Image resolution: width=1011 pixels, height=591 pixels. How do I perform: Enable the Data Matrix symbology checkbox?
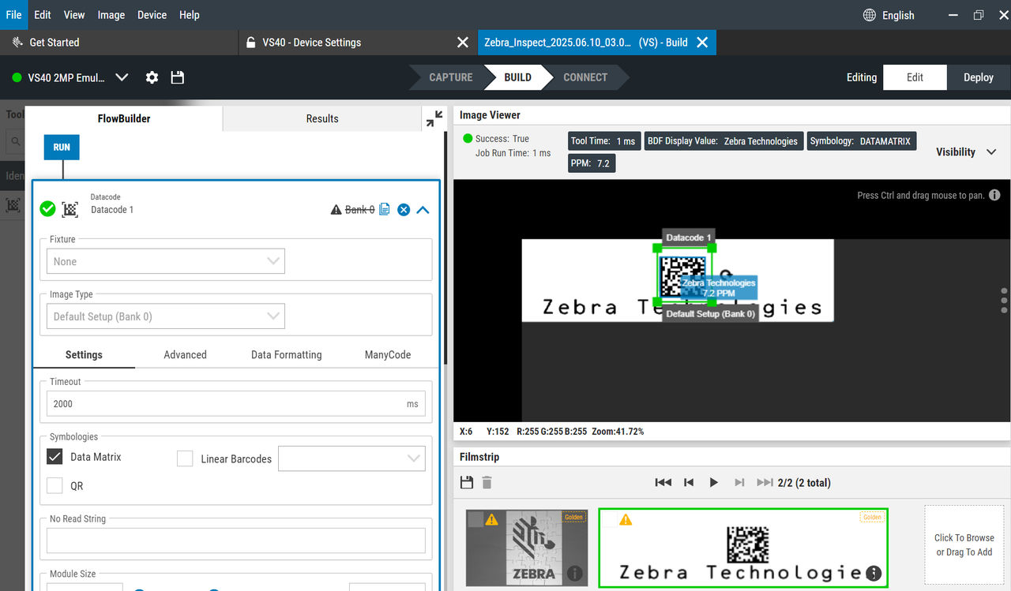tap(54, 457)
